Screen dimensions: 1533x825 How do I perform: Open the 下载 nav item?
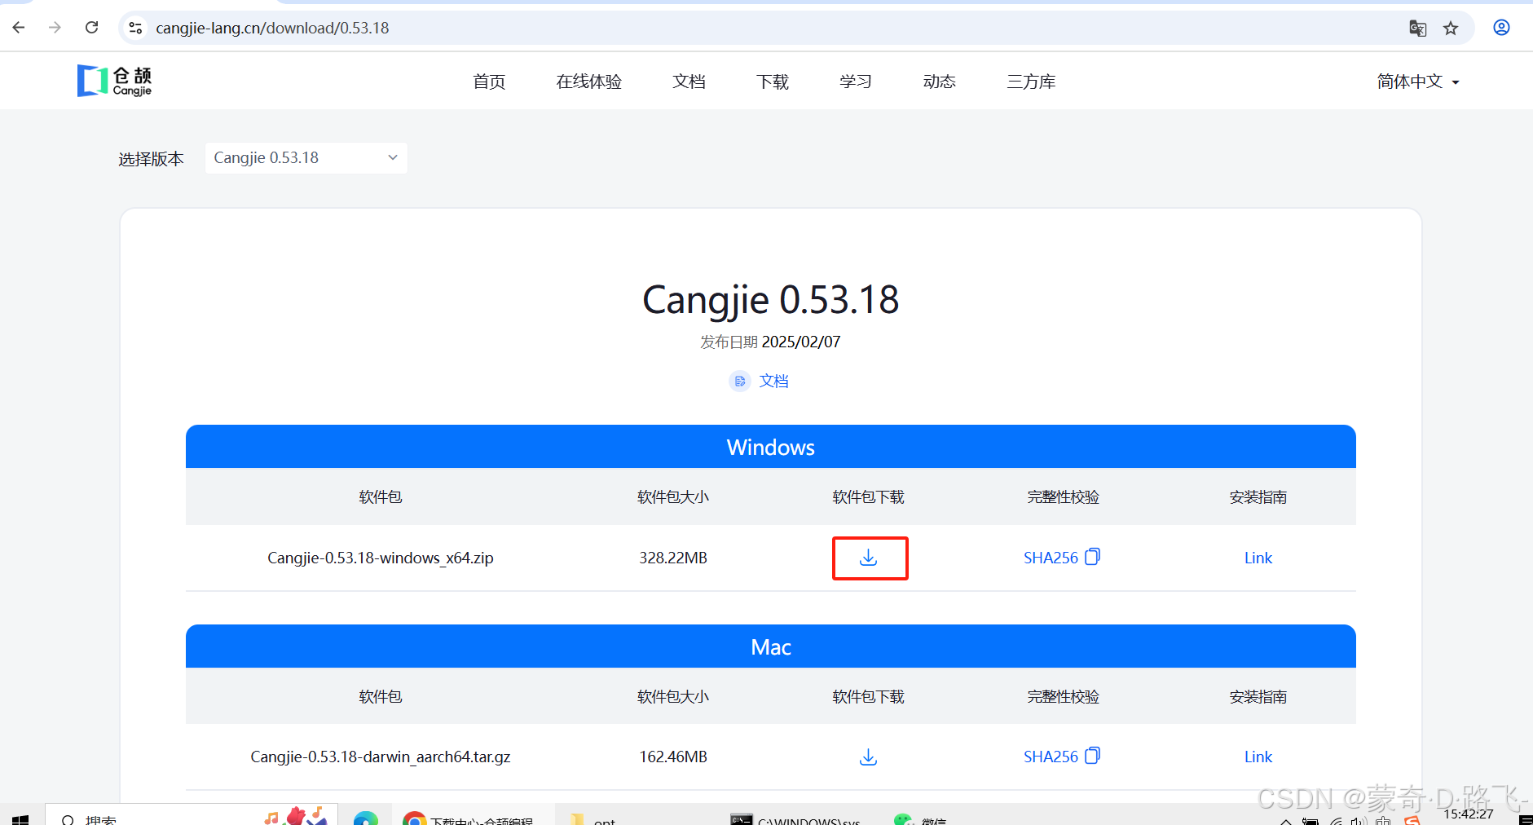(773, 82)
